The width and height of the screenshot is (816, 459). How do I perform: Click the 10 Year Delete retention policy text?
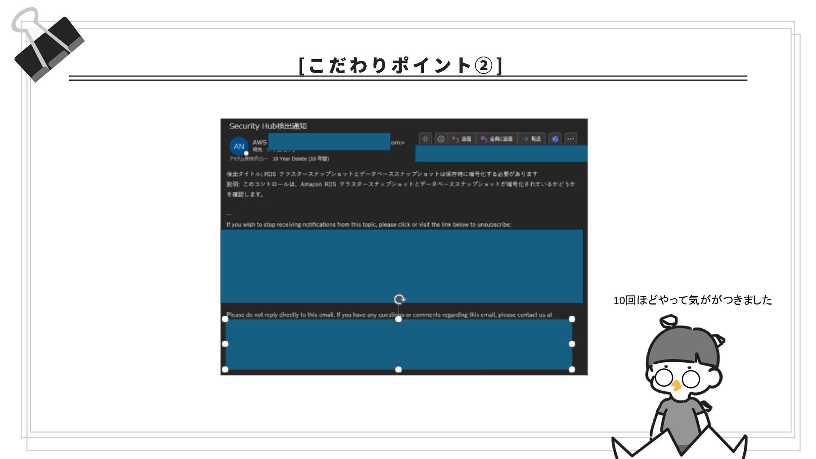(x=300, y=159)
